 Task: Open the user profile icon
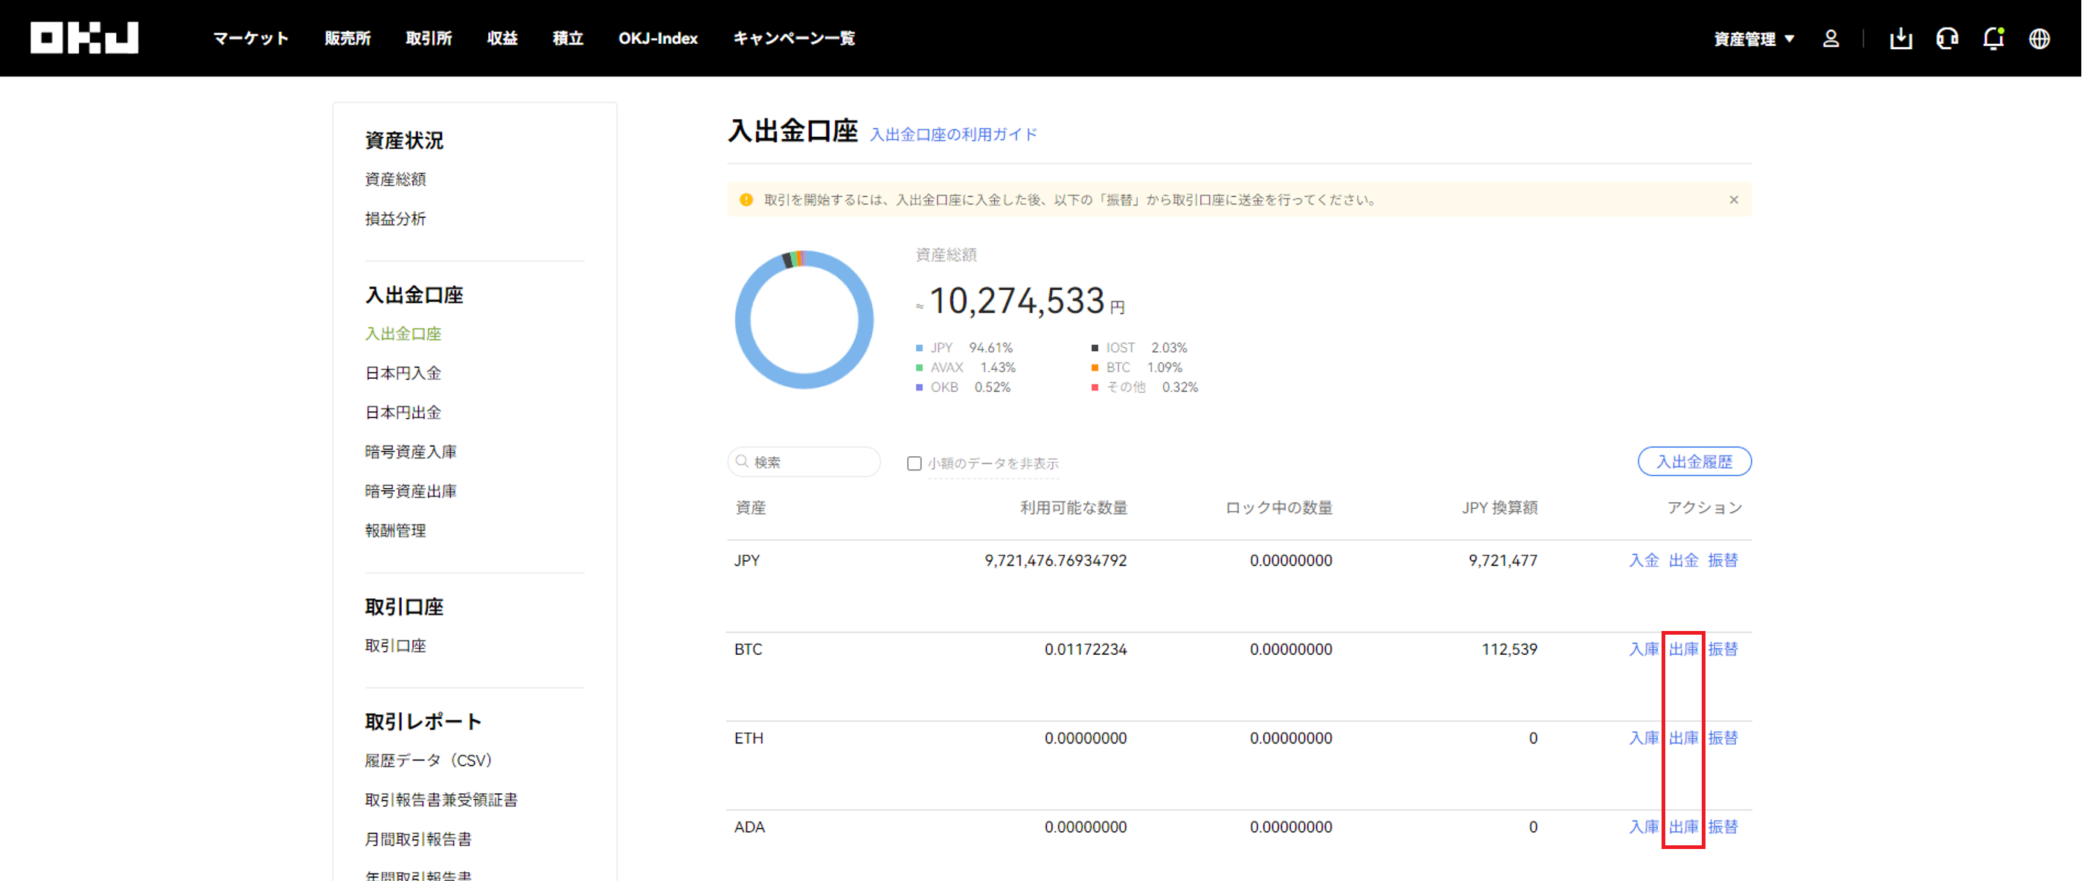1830,38
